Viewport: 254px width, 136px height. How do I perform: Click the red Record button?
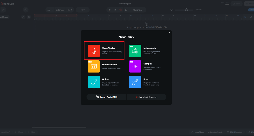[x=121, y=10]
